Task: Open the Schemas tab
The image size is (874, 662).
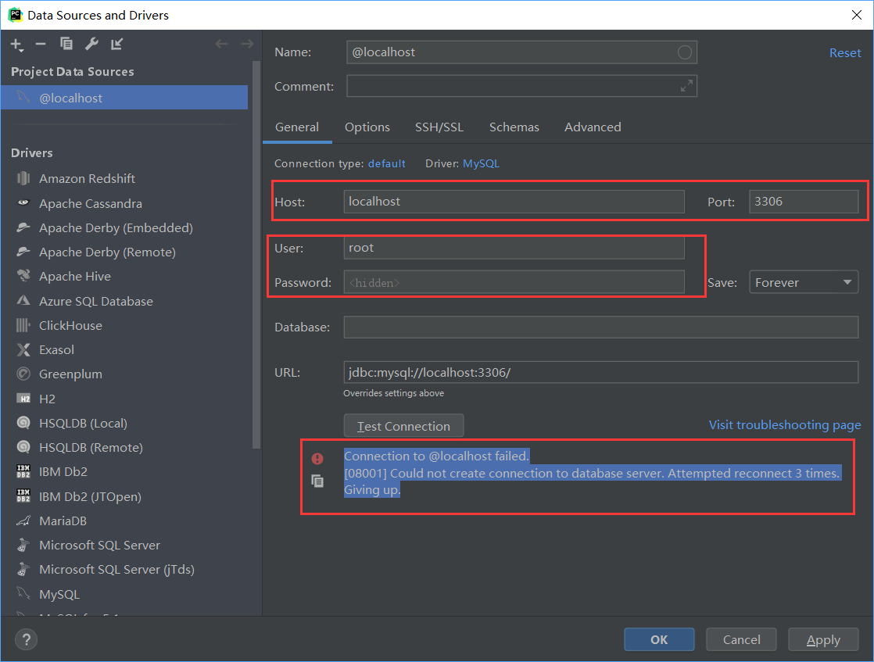Action: (x=514, y=127)
